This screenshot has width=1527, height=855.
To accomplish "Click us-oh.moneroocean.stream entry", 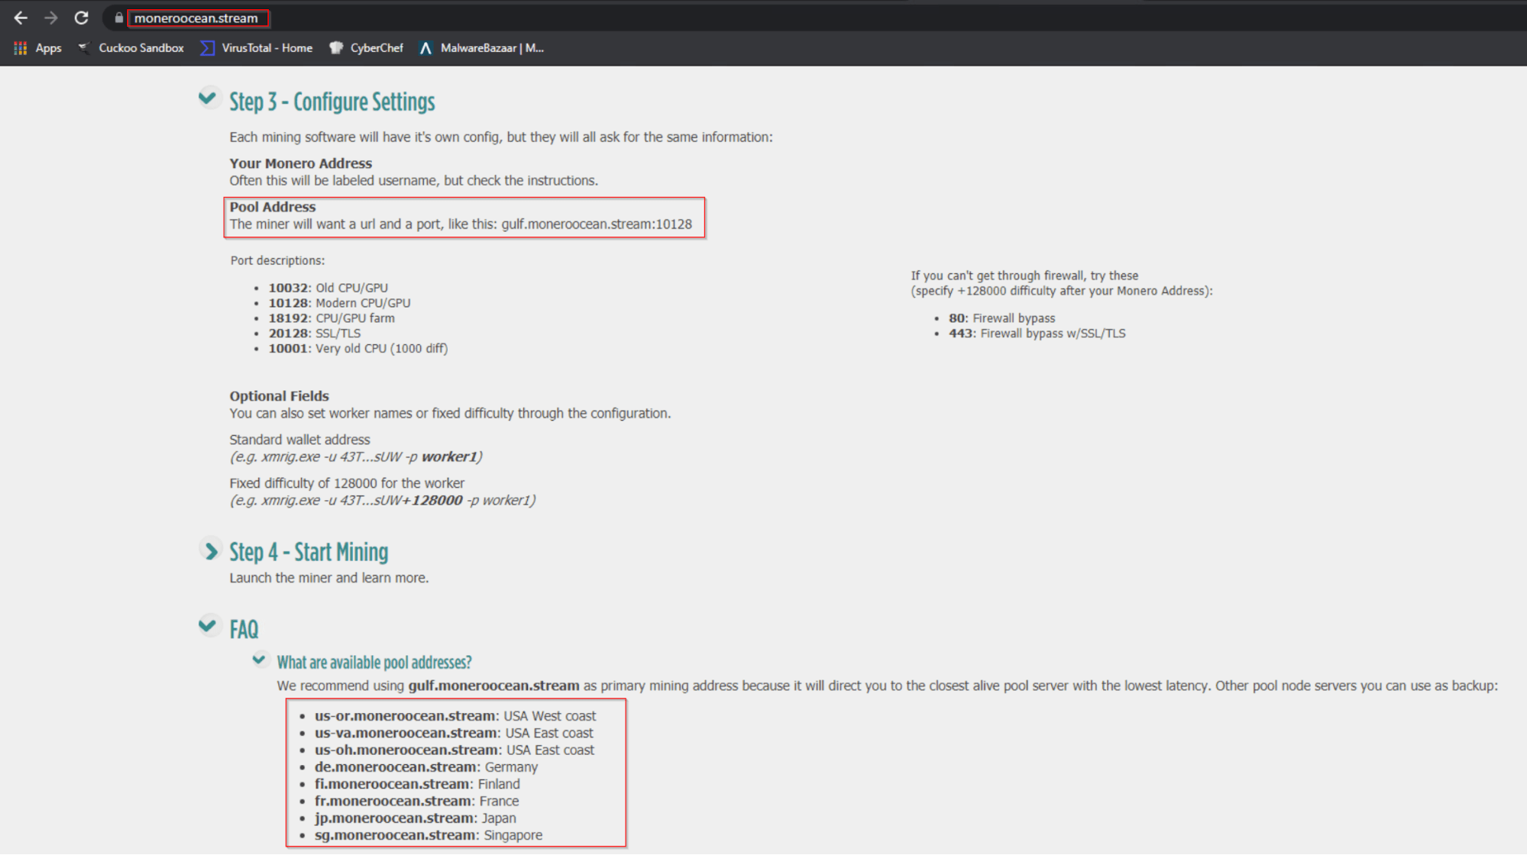I will (455, 750).
